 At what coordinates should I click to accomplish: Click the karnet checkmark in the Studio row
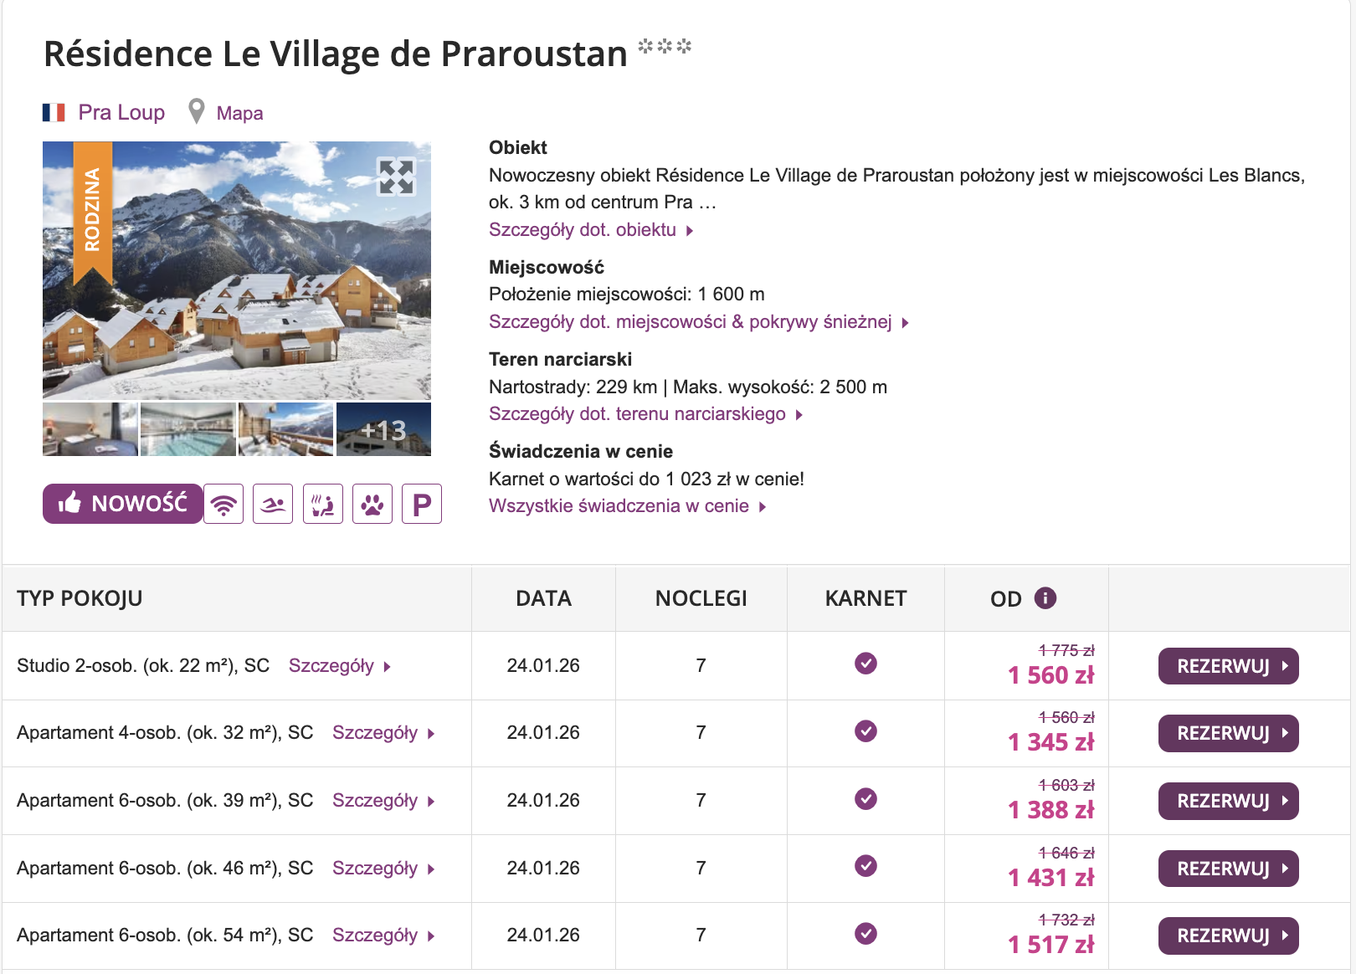pos(865,664)
